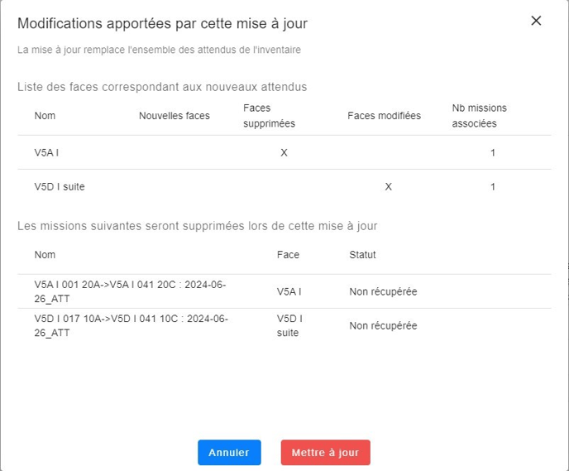
Task: Click Nb missions associées column header
Action: point(480,116)
